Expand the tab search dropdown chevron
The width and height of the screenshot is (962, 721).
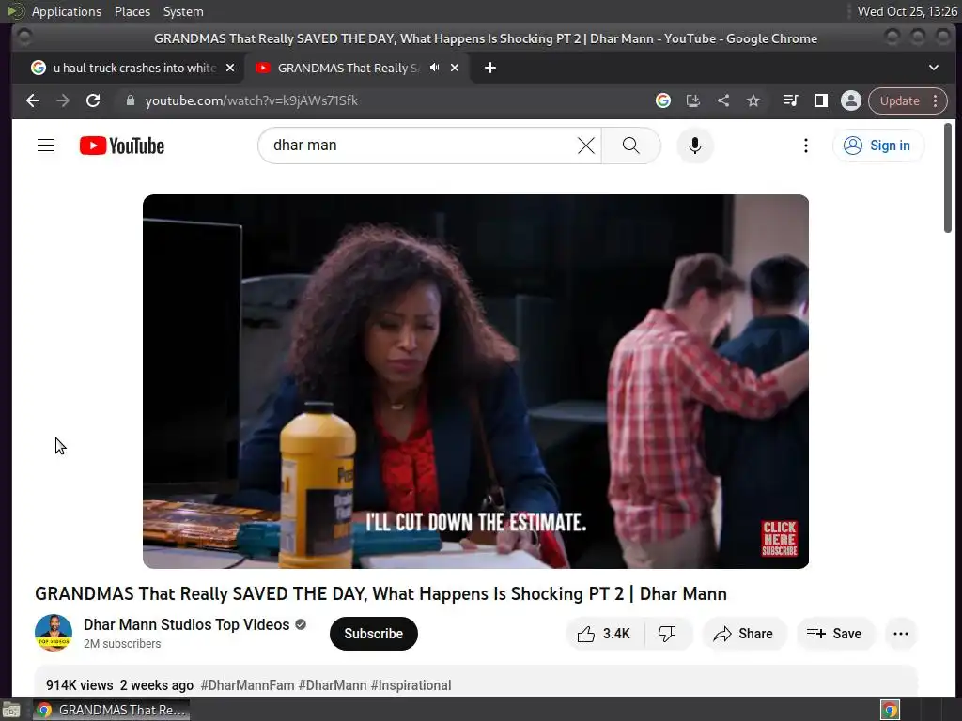933,68
